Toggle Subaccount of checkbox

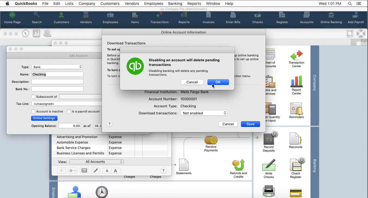coord(33,97)
